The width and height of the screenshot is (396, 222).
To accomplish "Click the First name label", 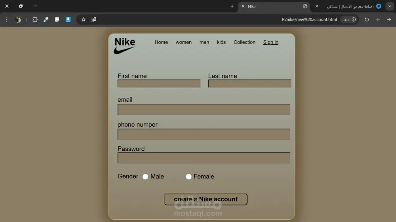I will pos(132,76).
